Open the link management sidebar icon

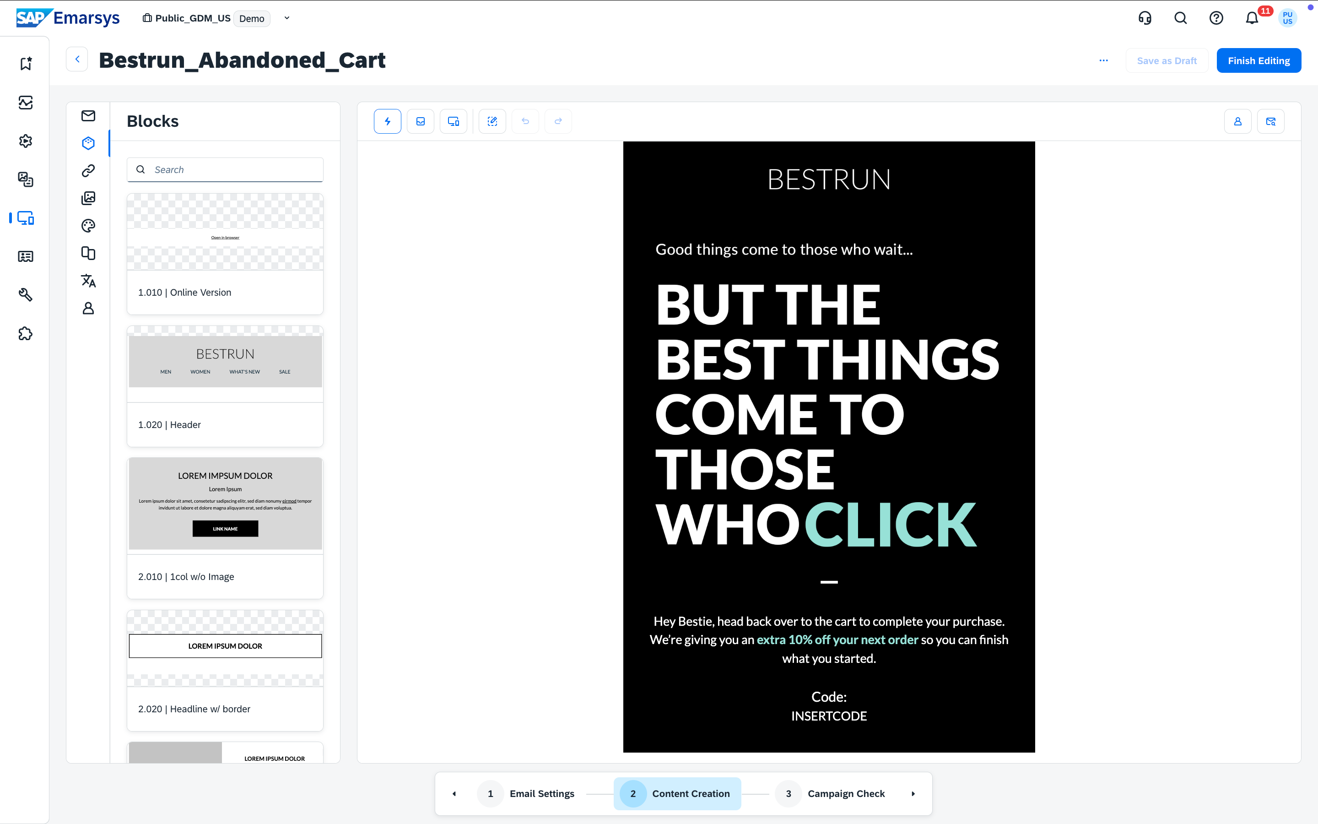tap(88, 171)
